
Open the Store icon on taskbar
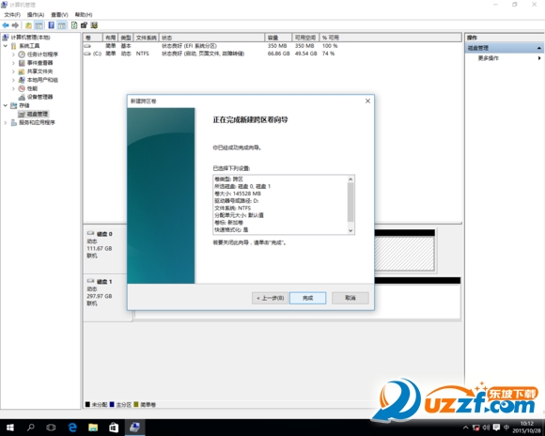[114, 428]
